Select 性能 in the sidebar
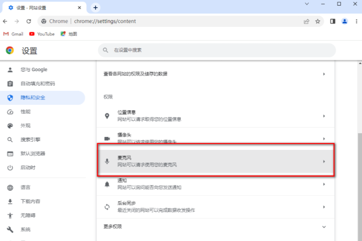This screenshot has height=241, width=362. (x=42, y=112)
